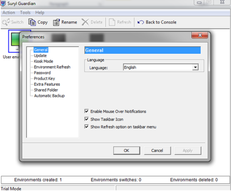The image size is (231, 191).
Task: Open Product Key settings
Action: [x=44, y=79]
